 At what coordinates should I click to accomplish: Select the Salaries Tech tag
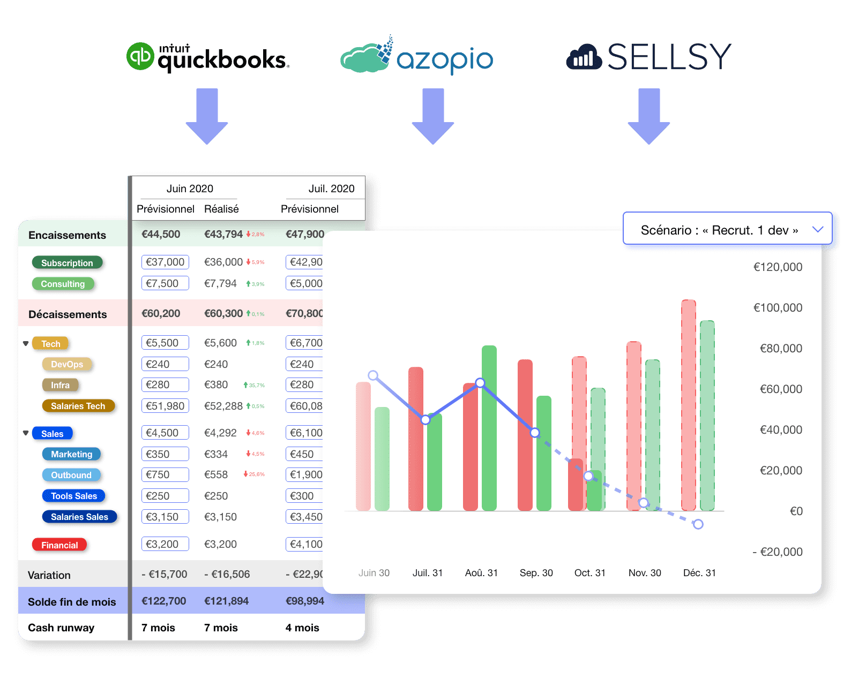coord(78,406)
